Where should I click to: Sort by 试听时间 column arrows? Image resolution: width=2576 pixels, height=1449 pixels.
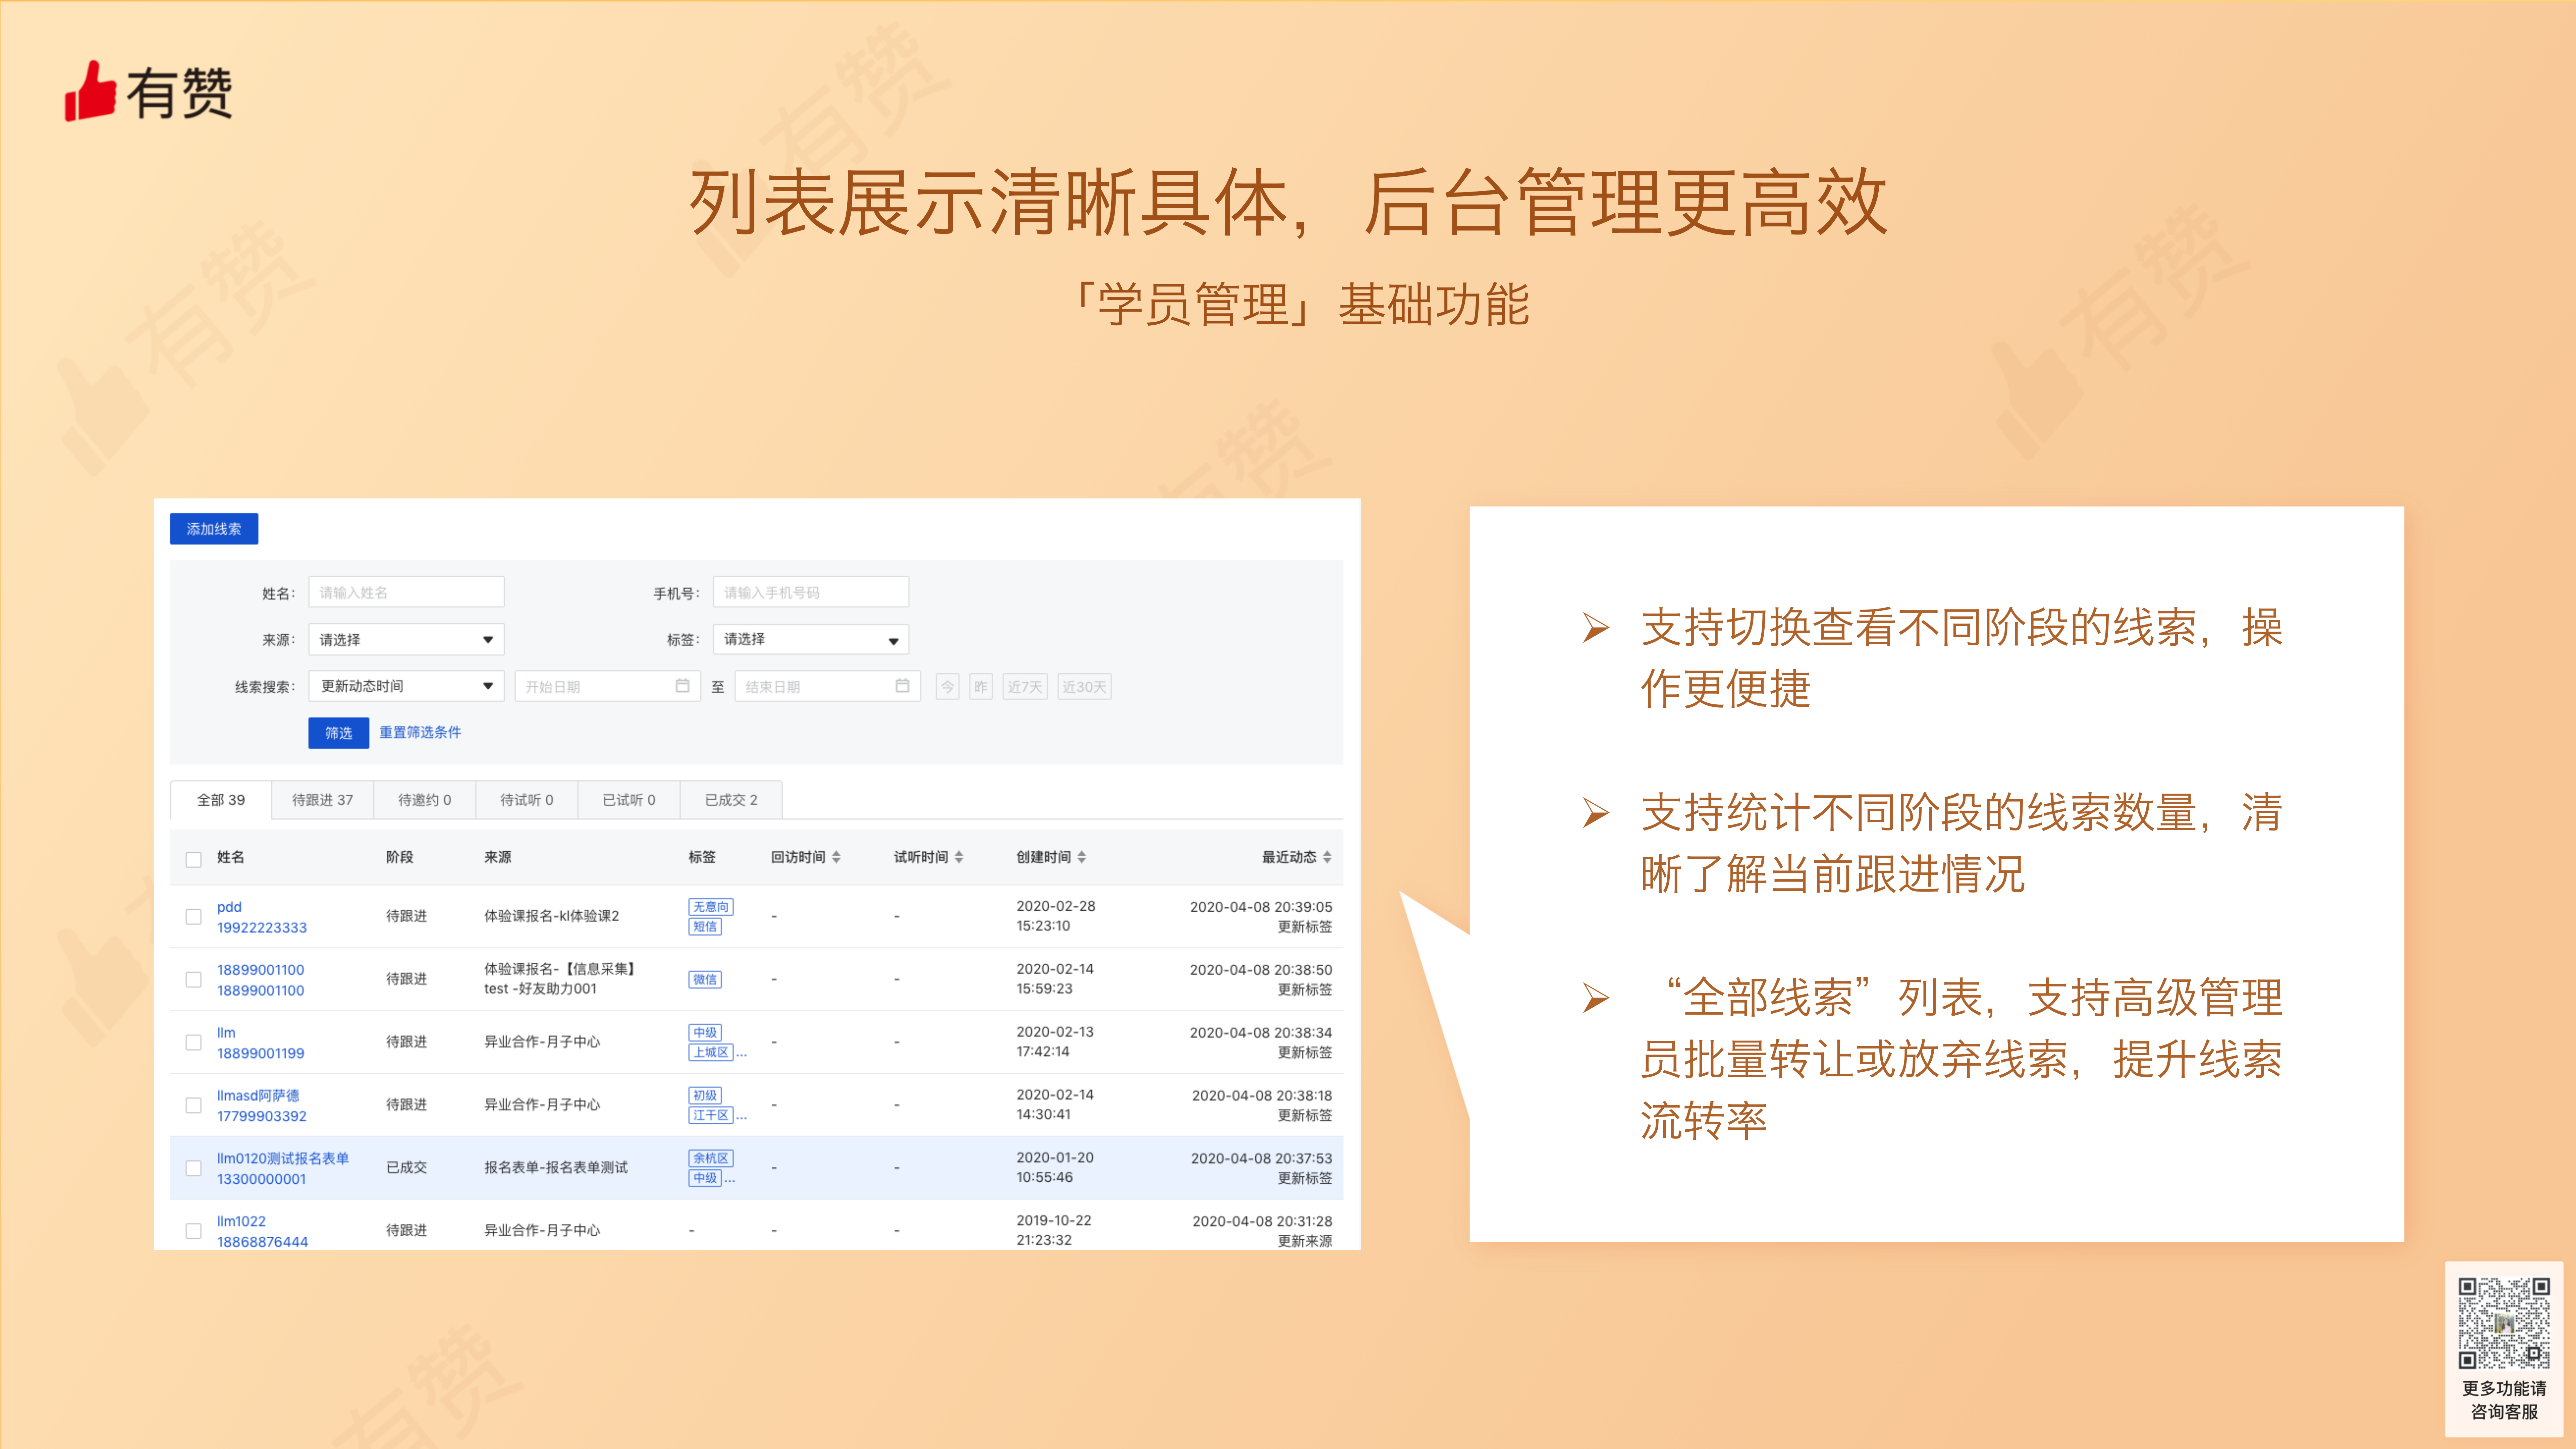pos(959,857)
